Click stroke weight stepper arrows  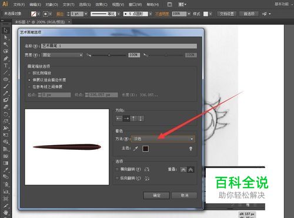click(x=68, y=14)
